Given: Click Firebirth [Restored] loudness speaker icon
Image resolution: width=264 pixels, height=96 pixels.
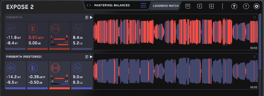Looking at the screenshot, I should (x=11, y=68).
